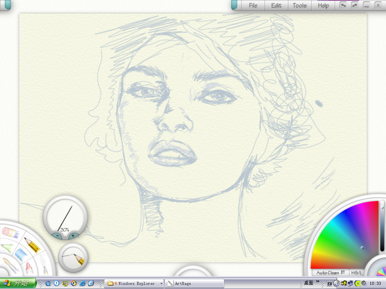
Task: Open the Tools menu
Action: (x=300, y=5)
